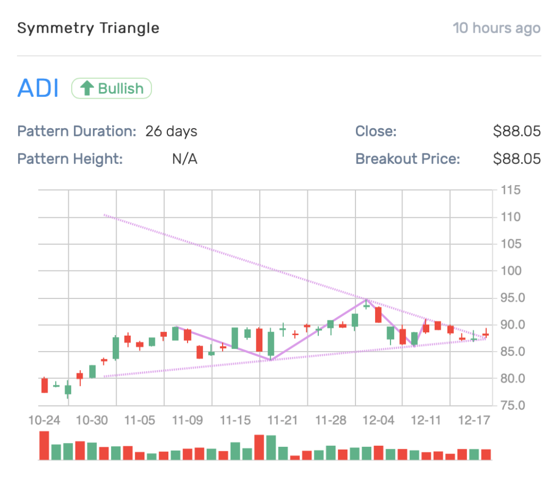Click the 75.0 price axis label
The image size is (560, 483).
(x=512, y=405)
